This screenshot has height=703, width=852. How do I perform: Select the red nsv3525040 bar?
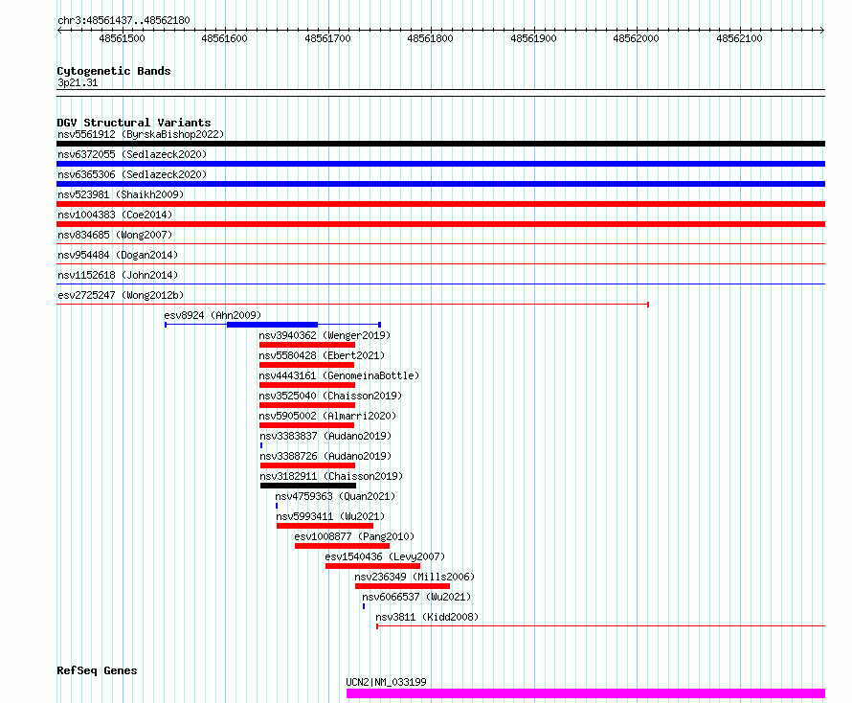pyautogui.click(x=307, y=405)
